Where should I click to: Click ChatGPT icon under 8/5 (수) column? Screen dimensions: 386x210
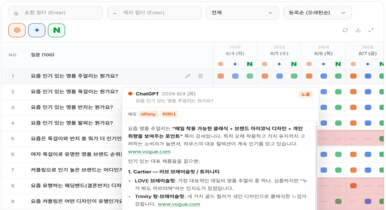click(265, 64)
